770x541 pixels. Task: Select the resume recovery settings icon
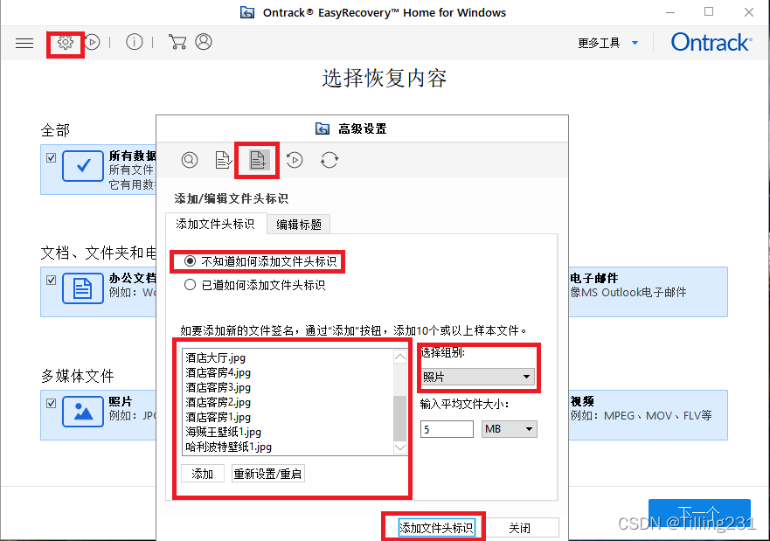coord(295,160)
